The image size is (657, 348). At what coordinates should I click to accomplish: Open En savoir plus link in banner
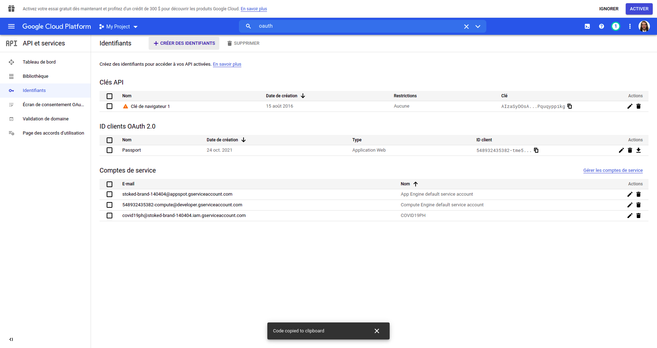[x=254, y=9]
